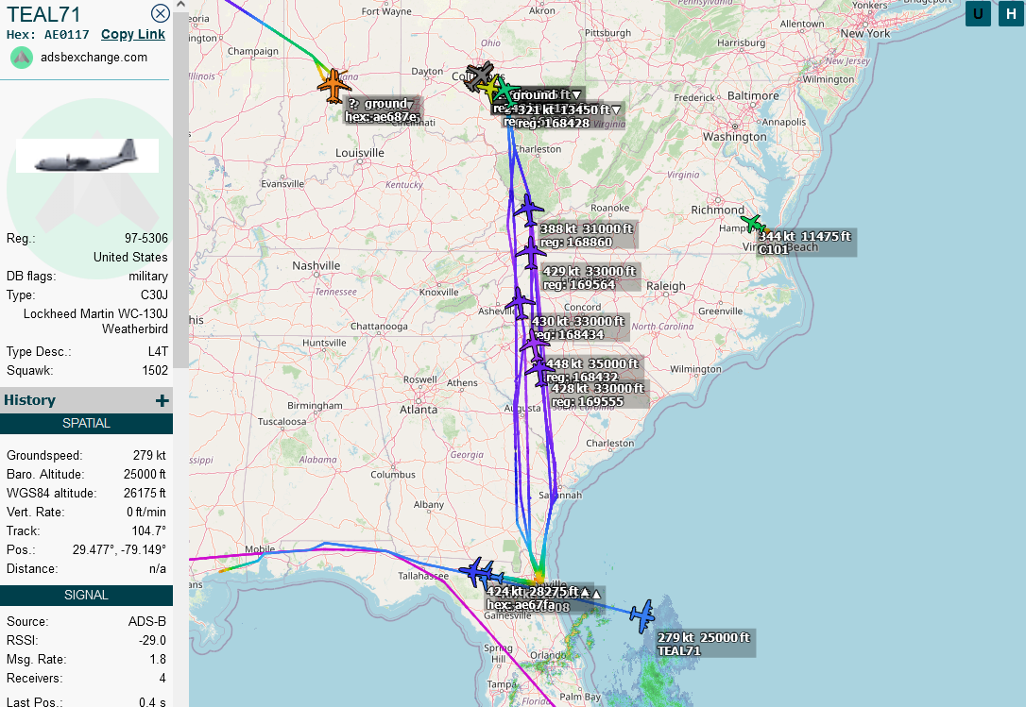Image resolution: width=1026 pixels, height=707 pixels.
Task: Select the grey aircraft near Columbus Ohio
Action: tap(480, 76)
